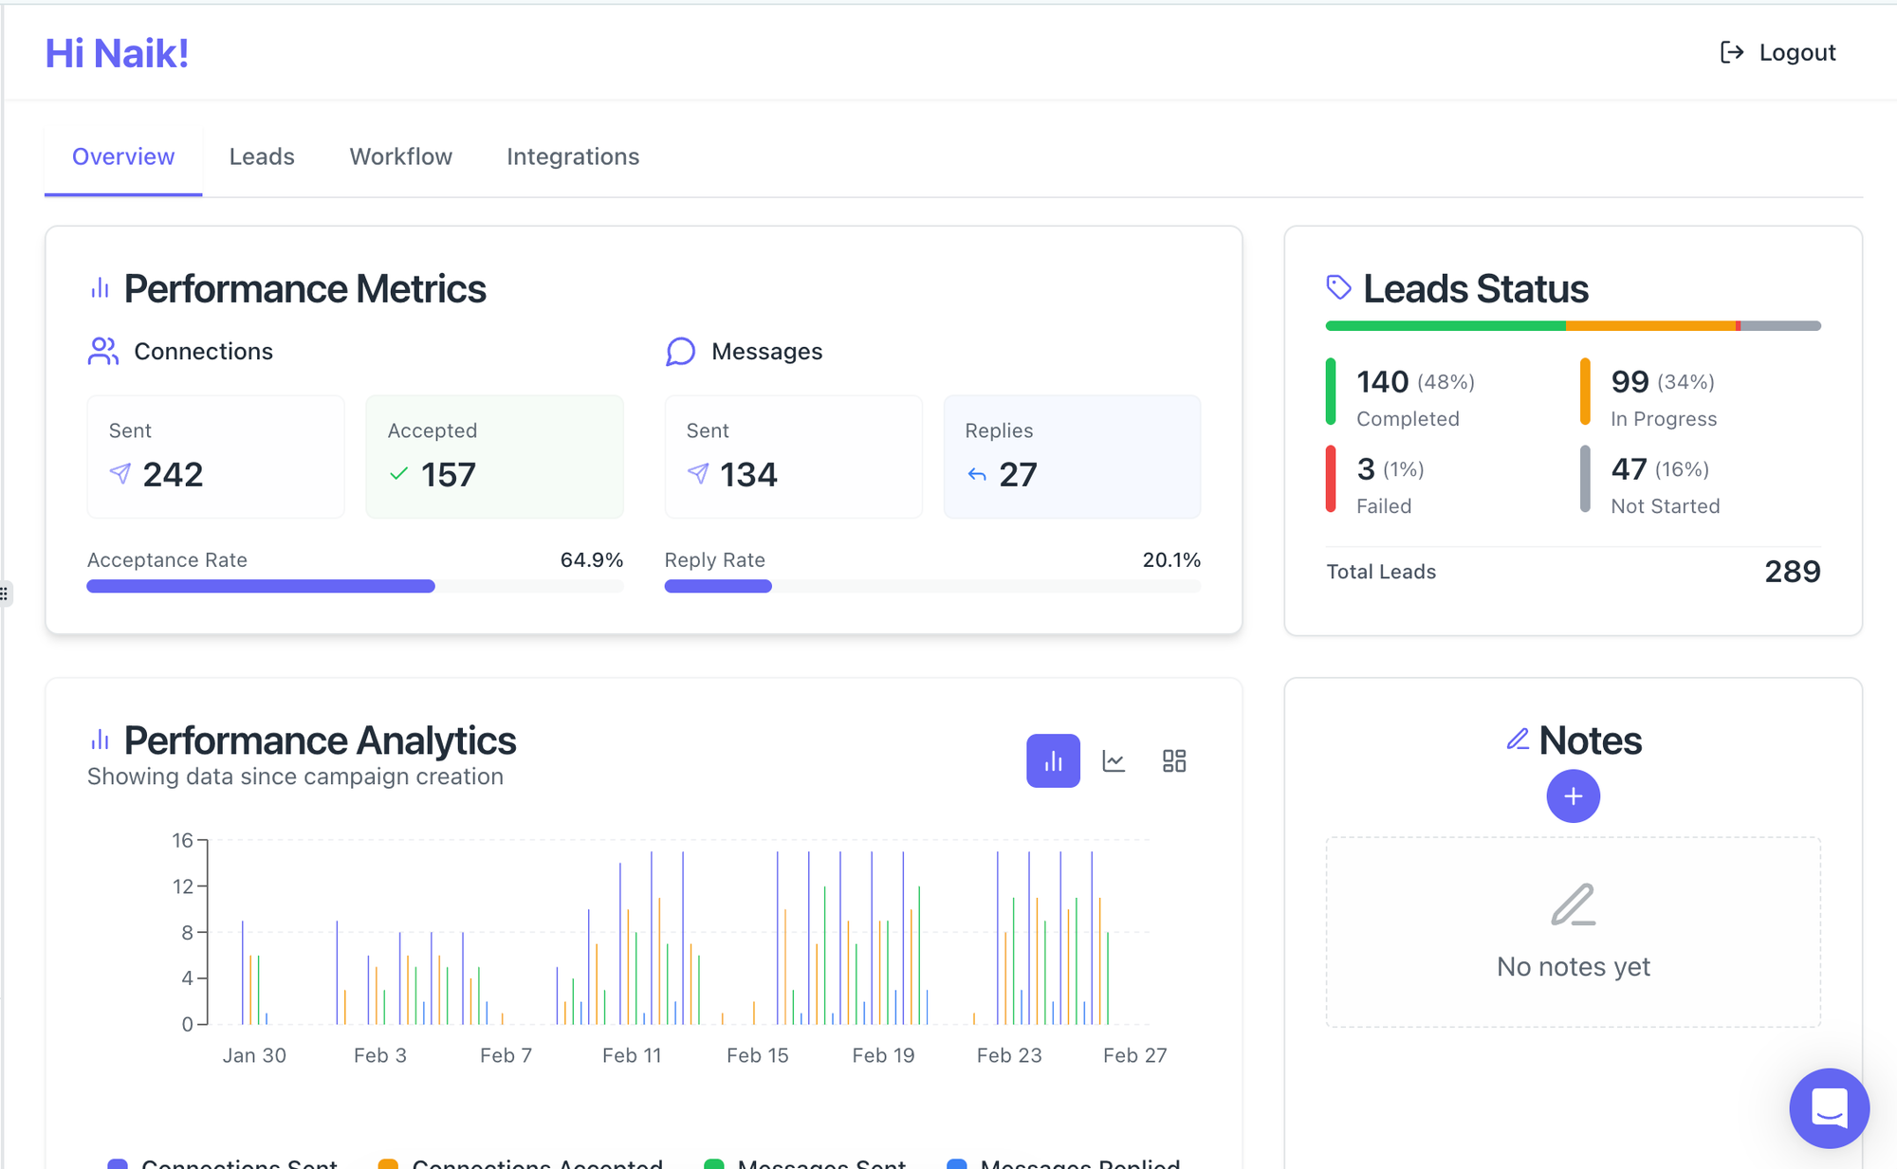Click the Accepted connections card showing 157

(x=494, y=457)
